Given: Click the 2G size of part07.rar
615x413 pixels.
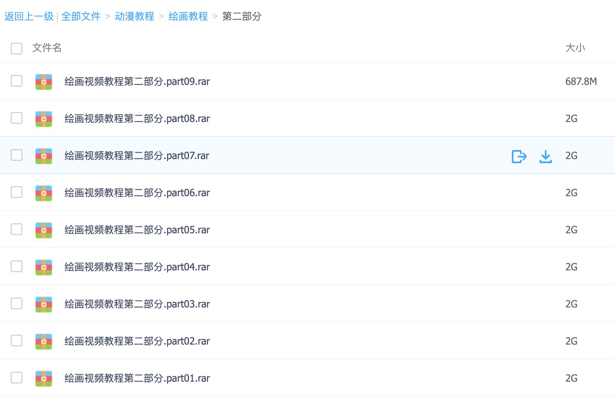Looking at the screenshot, I should pos(571,156).
